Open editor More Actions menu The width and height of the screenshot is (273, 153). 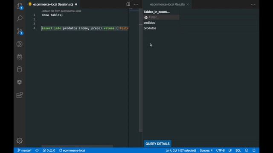coord(136,4)
